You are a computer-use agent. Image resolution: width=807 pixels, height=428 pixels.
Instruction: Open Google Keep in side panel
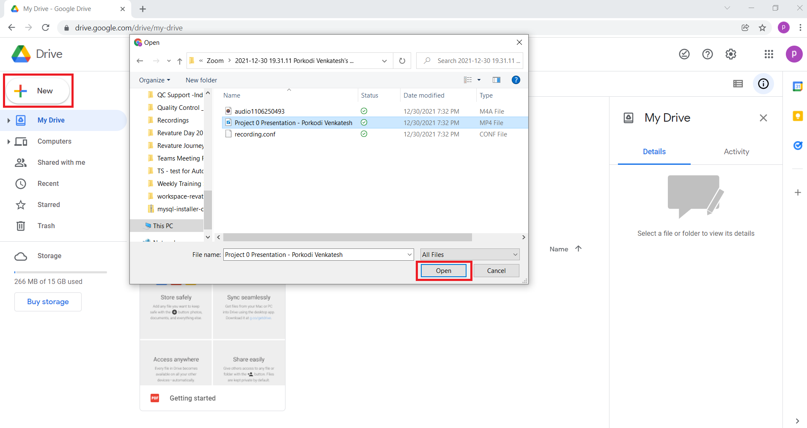[797, 116]
